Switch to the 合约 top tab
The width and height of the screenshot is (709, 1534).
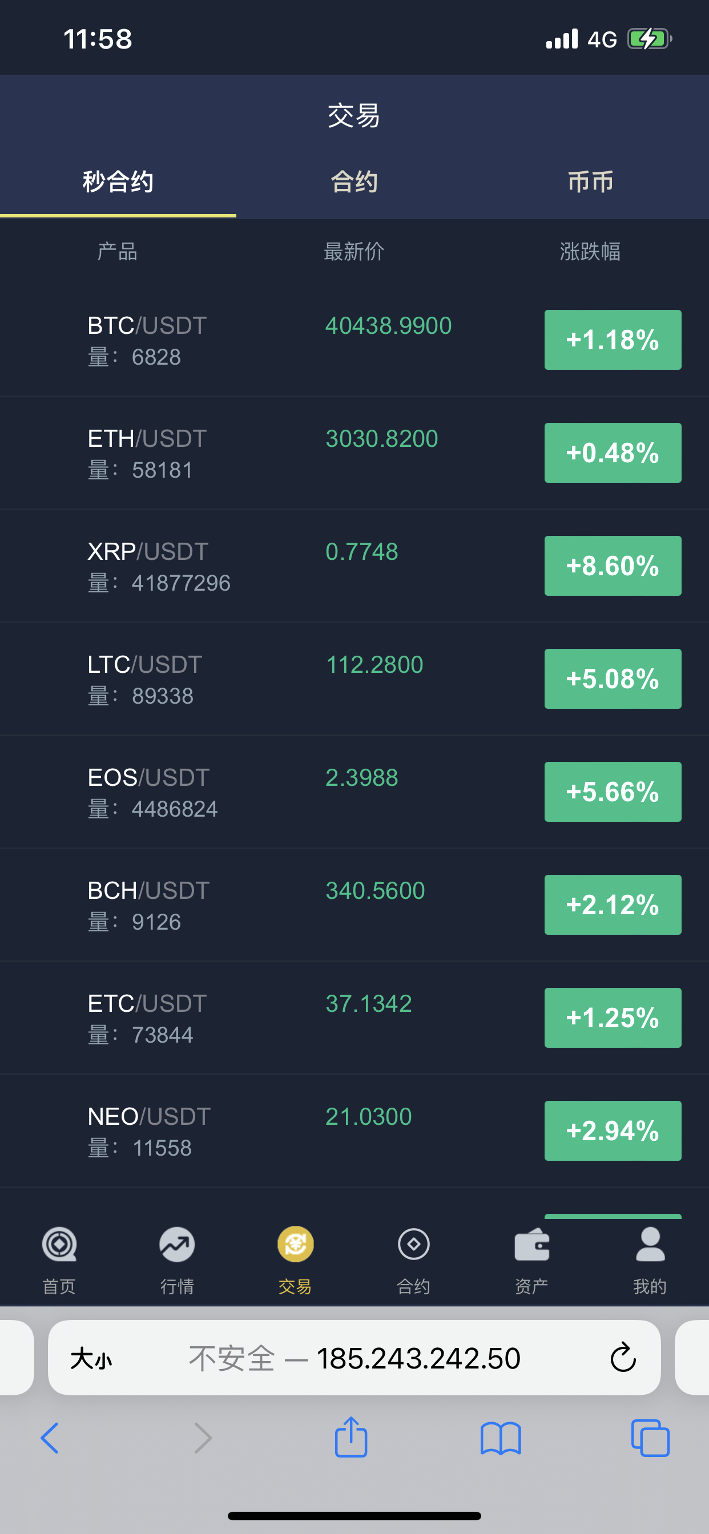pos(354,181)
